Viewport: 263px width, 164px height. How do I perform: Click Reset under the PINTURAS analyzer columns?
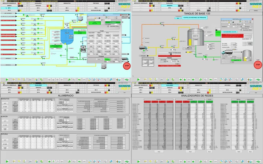pos(159,152)
